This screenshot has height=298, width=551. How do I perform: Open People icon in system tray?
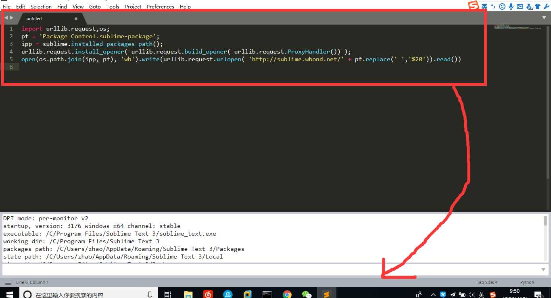419,294
